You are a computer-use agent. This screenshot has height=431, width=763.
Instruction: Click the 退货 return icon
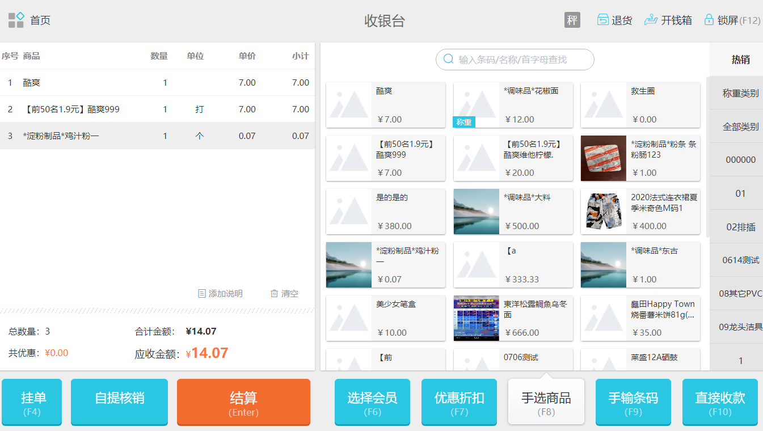(x=602, y=20)
